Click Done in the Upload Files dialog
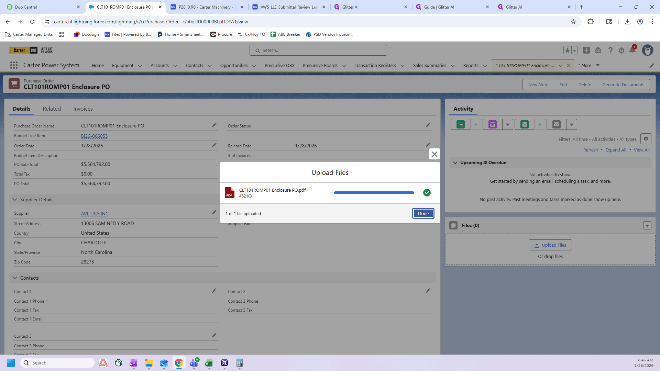 click(423, 213)
